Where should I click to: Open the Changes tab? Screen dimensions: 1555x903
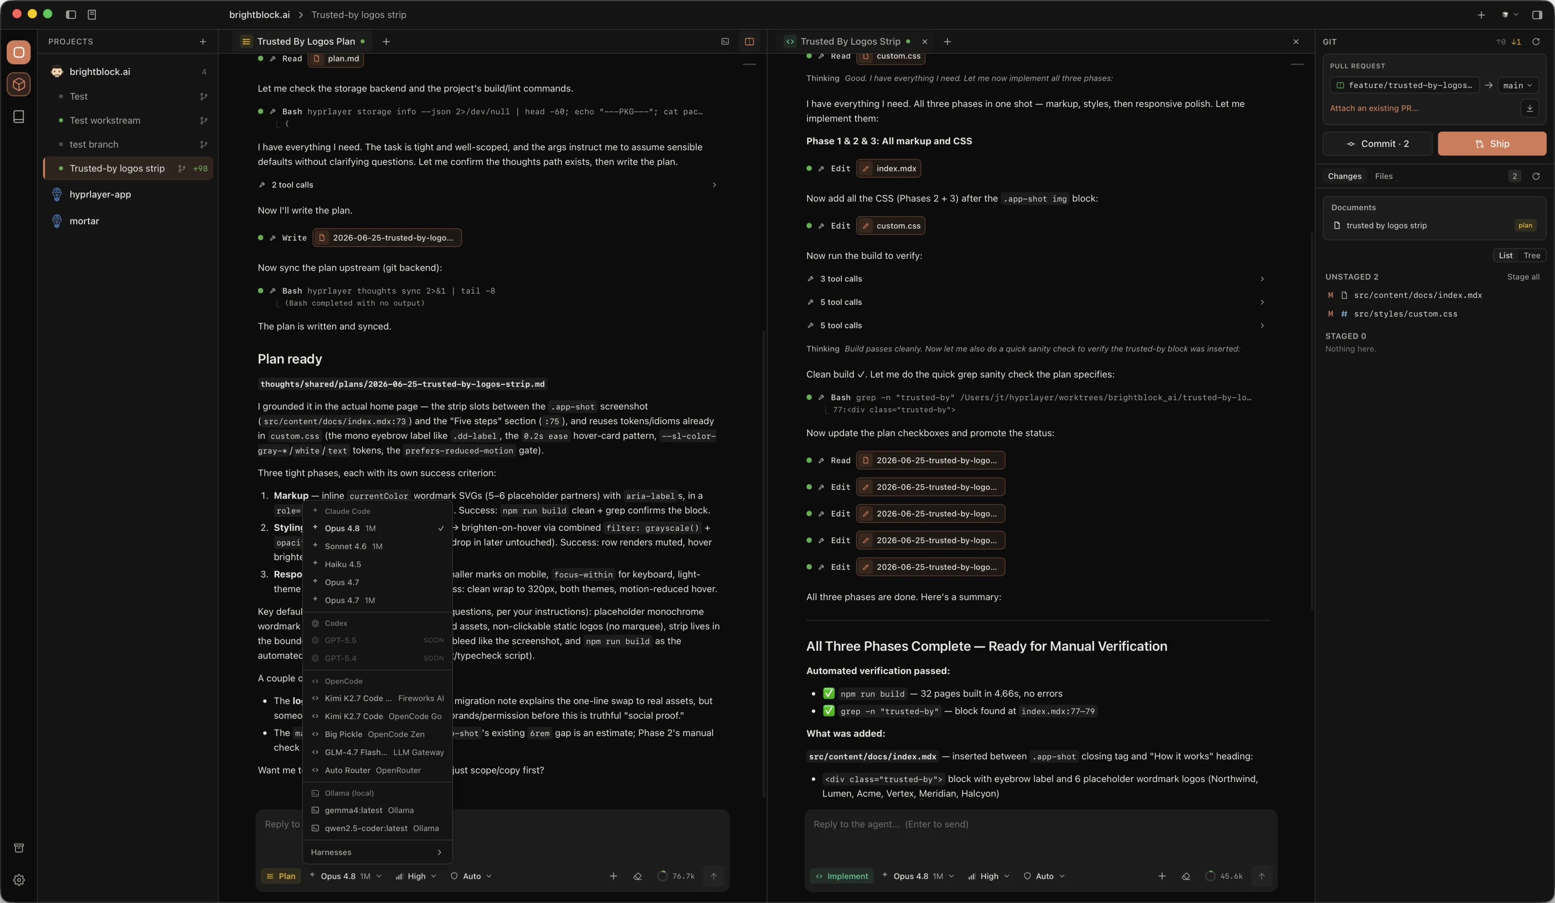pyautogui.click(x=1345, y=176)
